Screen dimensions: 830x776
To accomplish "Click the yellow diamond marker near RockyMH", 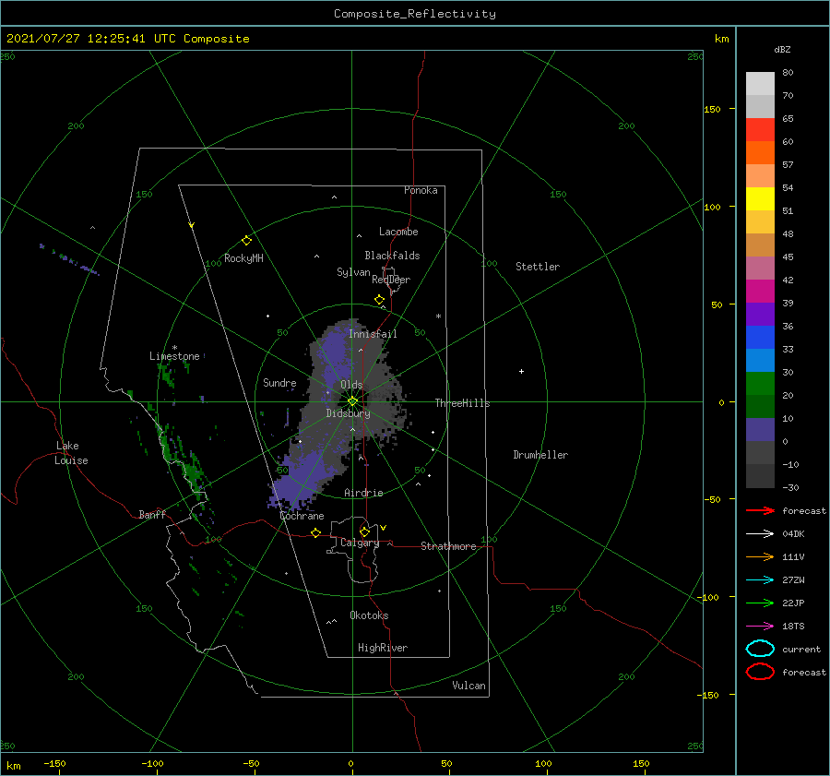I will (246, 241).
